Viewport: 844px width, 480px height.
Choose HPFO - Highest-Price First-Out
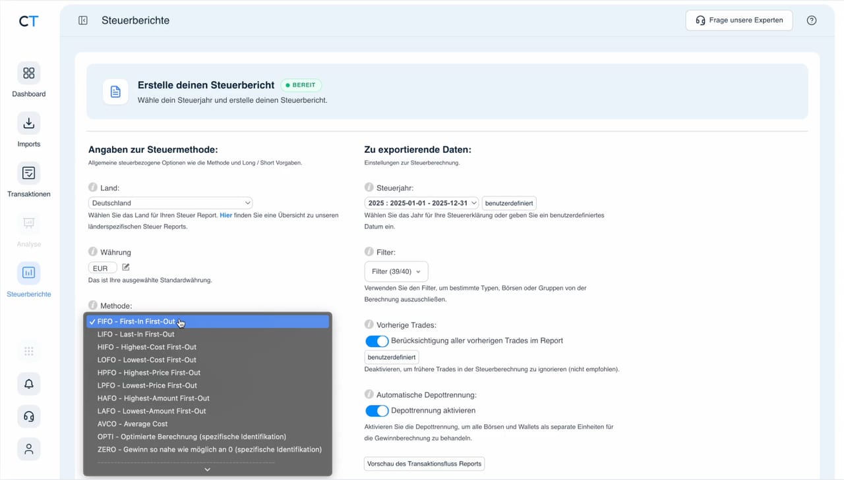(x=208, y=373)
